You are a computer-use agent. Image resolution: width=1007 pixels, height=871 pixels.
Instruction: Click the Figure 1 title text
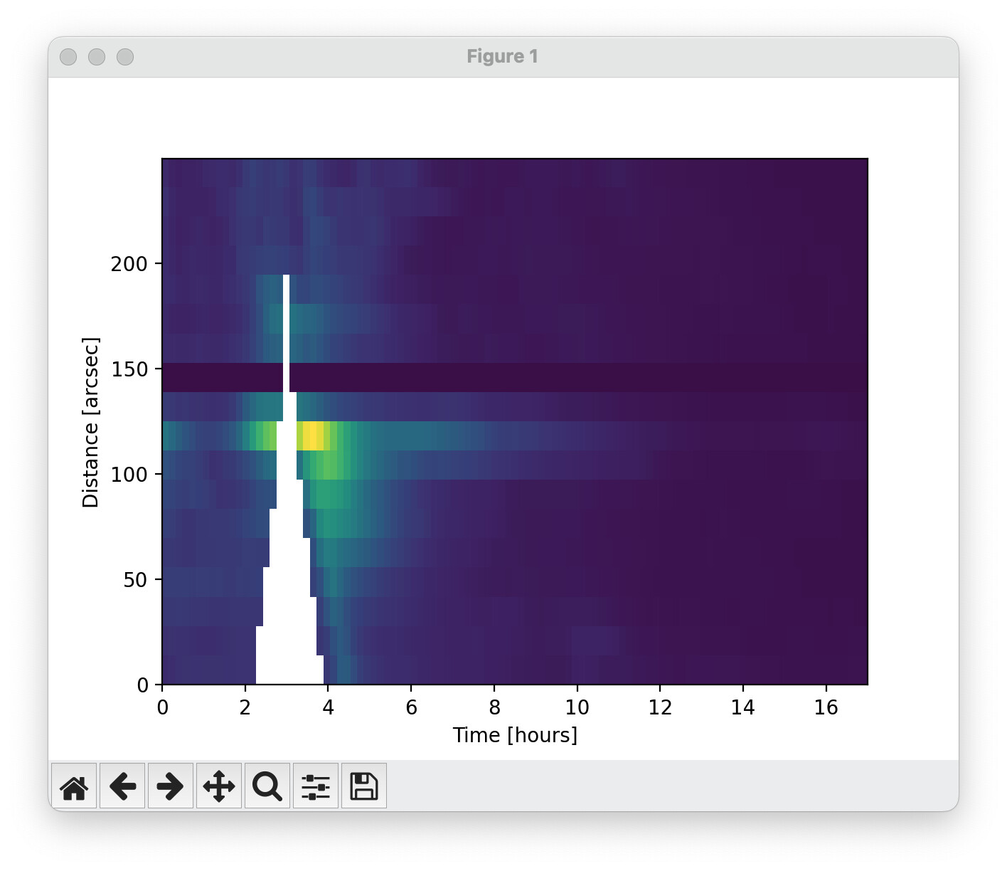tap(502, 56)
